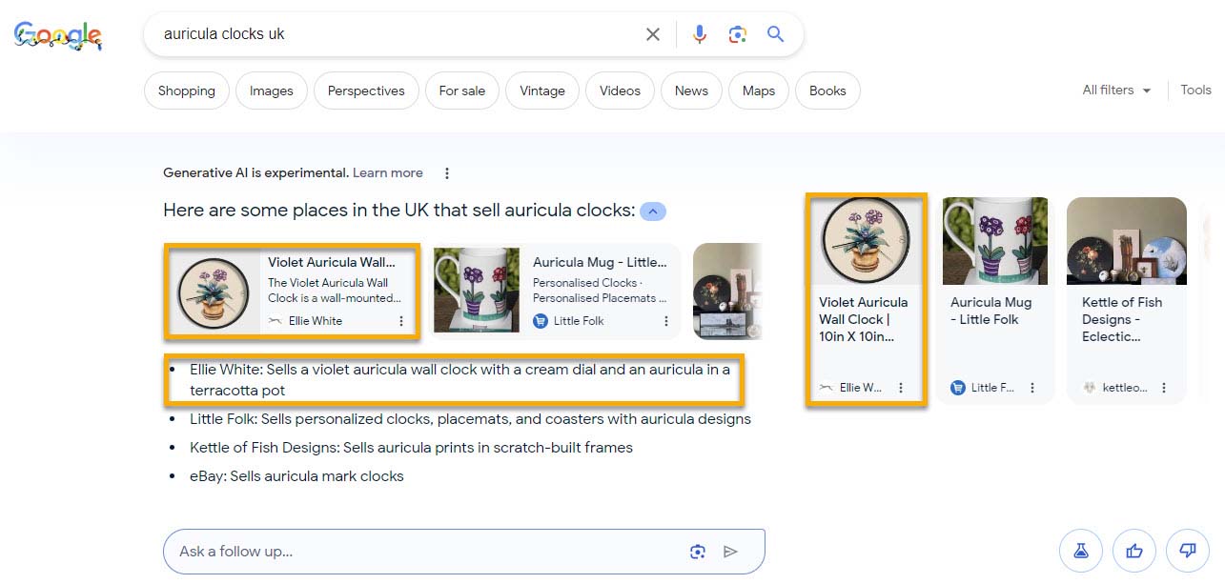
Task: Click the Kettle of Fish Designs bullet text
Action: (x=411, y=448)
